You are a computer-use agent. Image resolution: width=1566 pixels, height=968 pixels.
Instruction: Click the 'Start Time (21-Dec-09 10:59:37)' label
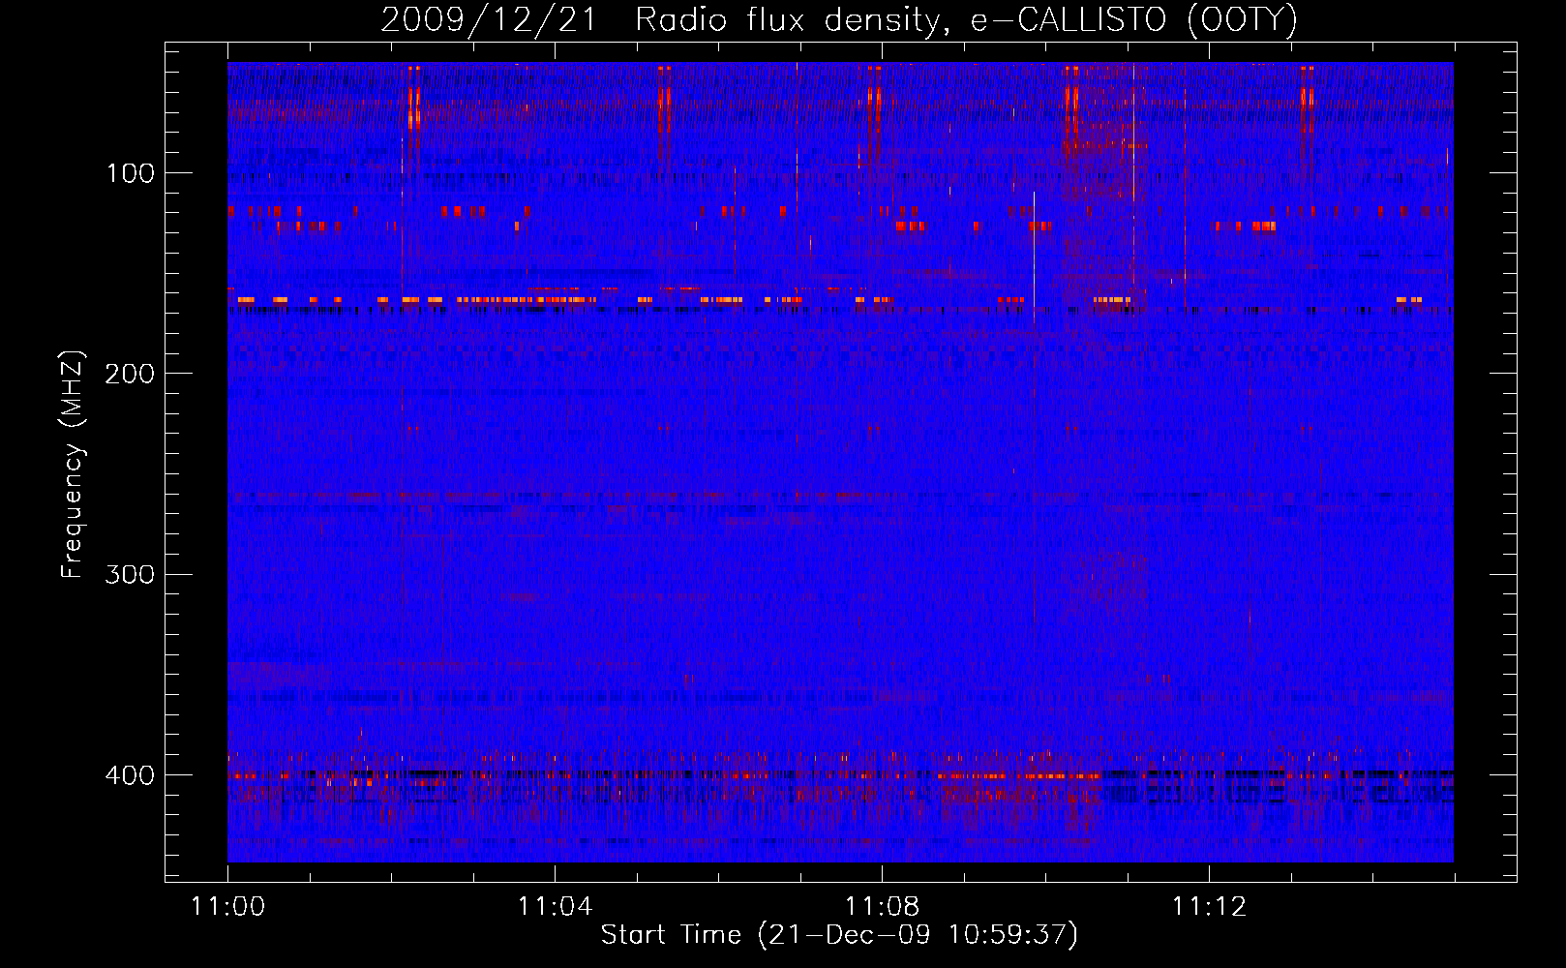pyautogui.click(x=839, y=935)
